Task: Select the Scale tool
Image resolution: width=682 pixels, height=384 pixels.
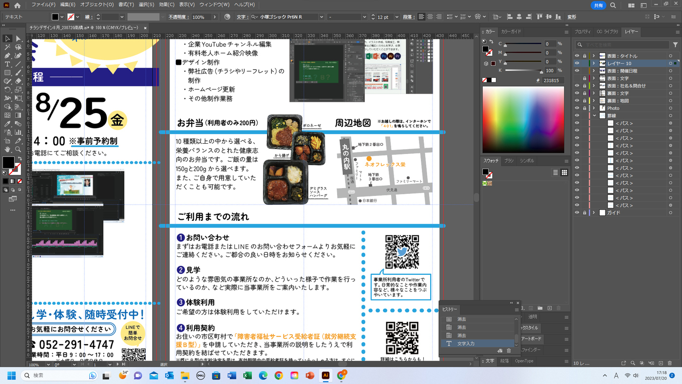Action: (x=19, y=90)
